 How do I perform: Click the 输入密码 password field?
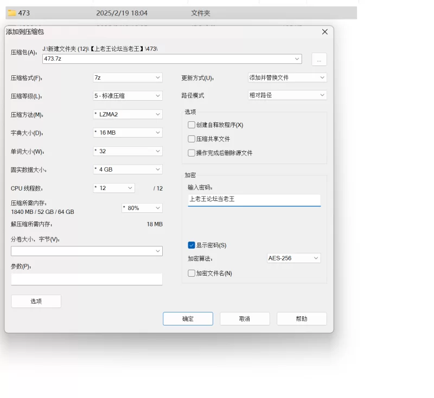(x=254, y=200)
